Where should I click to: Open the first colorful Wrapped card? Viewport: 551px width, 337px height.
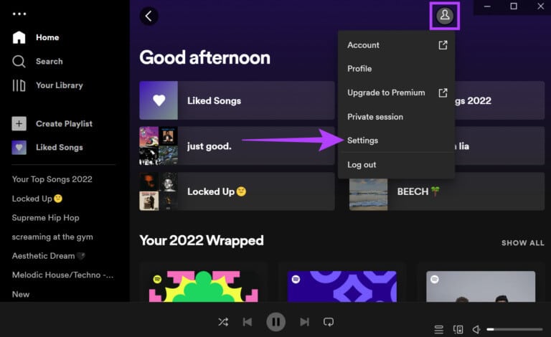point(204,283)
